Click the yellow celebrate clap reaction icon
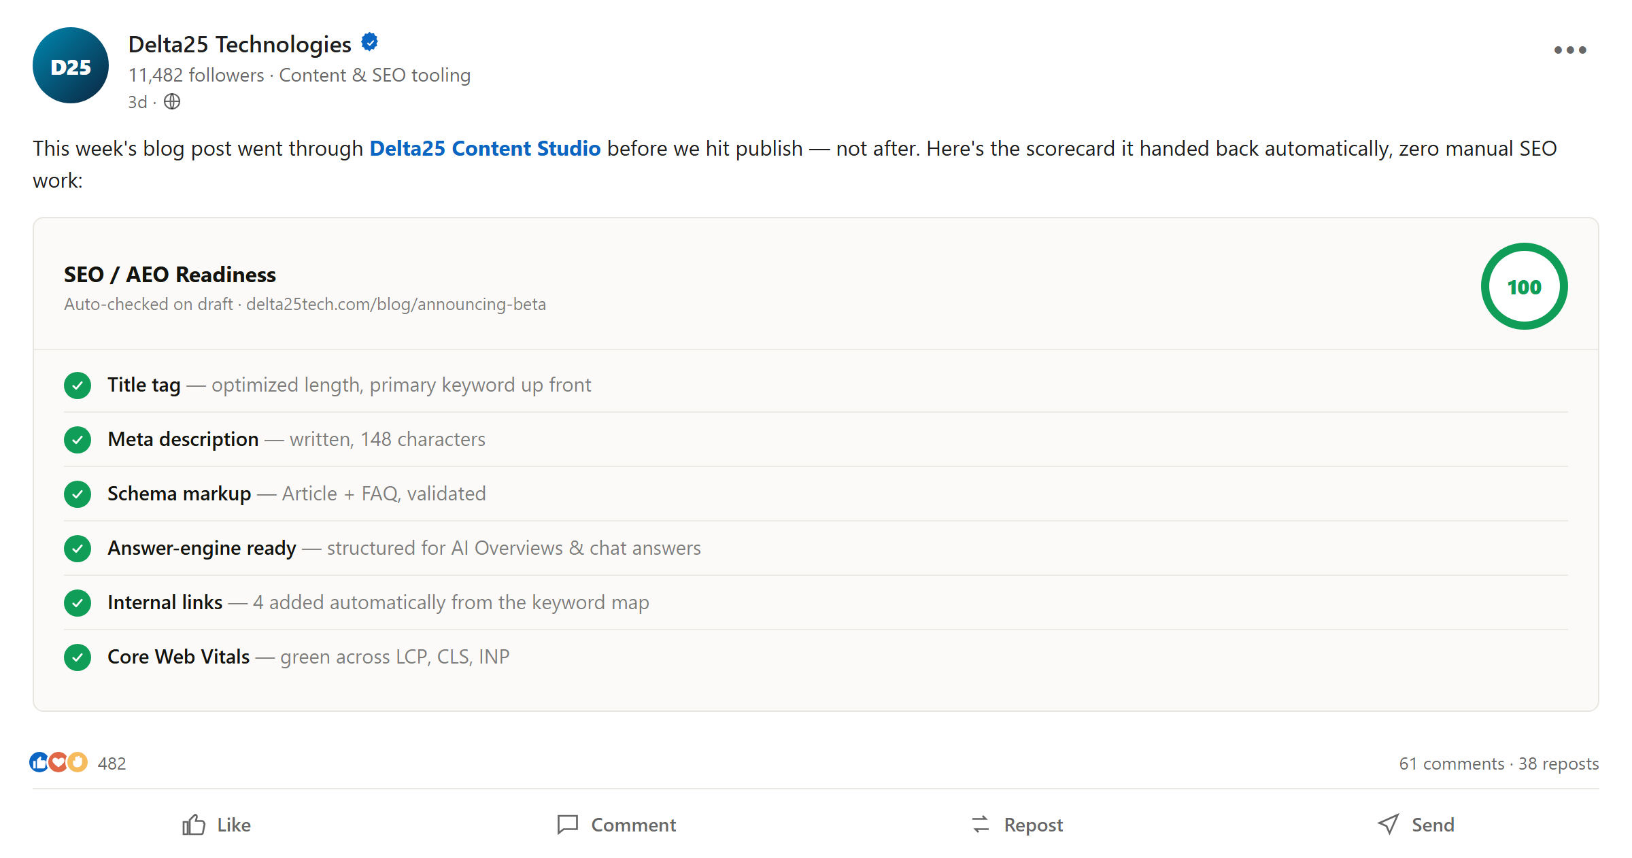This screenshot has width=1632, height=858. pyautogui.click(x=78, y=762)
